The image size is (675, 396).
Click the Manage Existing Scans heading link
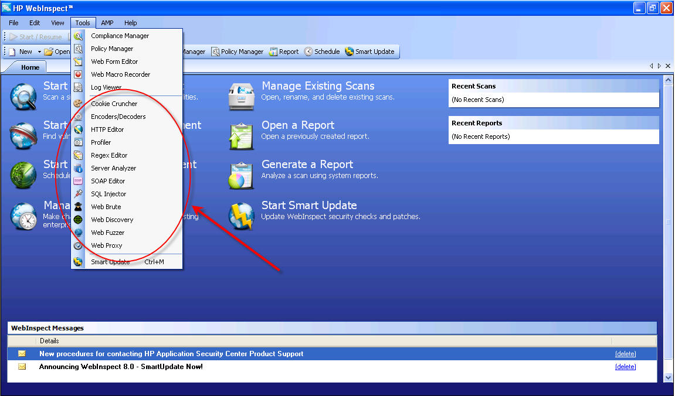pos(318,86)
